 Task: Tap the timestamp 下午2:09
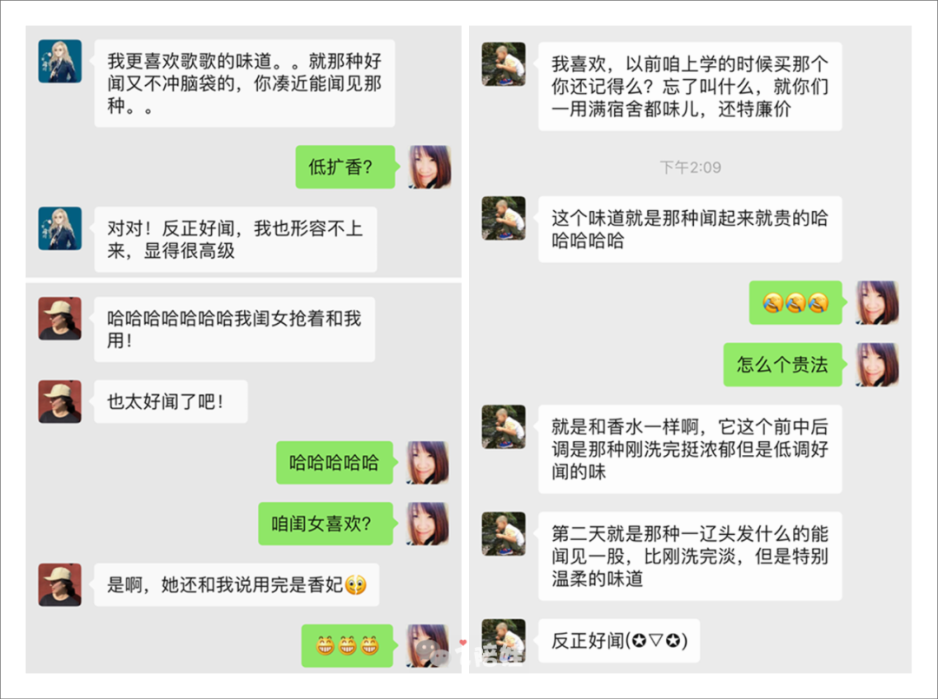coord(690,167)
